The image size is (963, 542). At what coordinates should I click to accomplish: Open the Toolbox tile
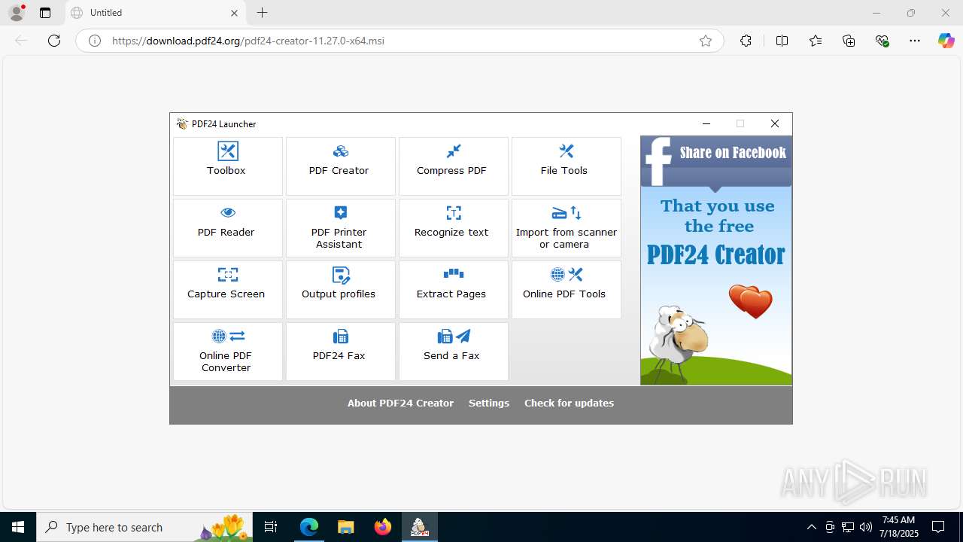click(227, 166)
